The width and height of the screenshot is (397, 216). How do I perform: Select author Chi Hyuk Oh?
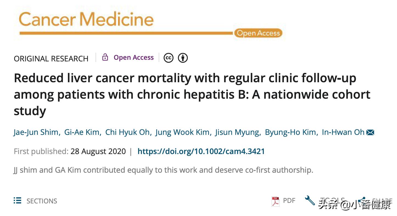[127, 132]
